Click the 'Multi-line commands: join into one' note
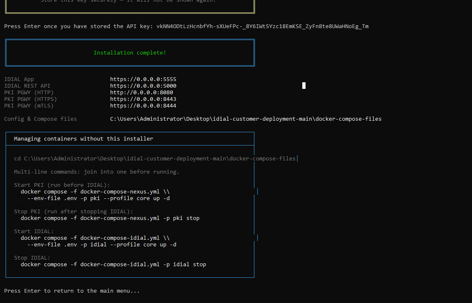This screenshot has height=303, width=472. [x=96, y=172]
